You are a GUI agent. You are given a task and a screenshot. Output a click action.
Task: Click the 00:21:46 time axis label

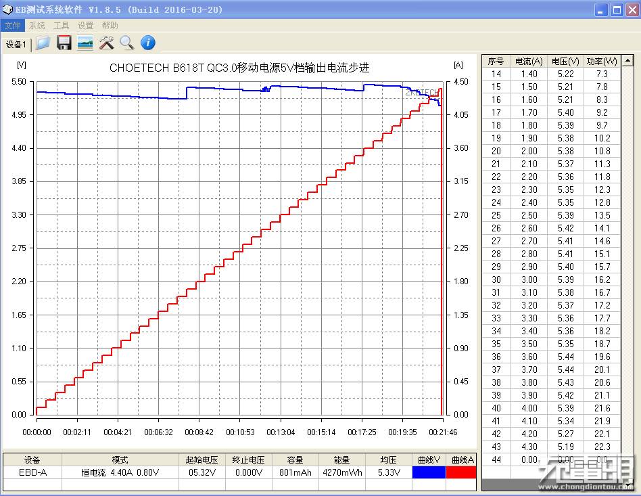tap(443, 432)
